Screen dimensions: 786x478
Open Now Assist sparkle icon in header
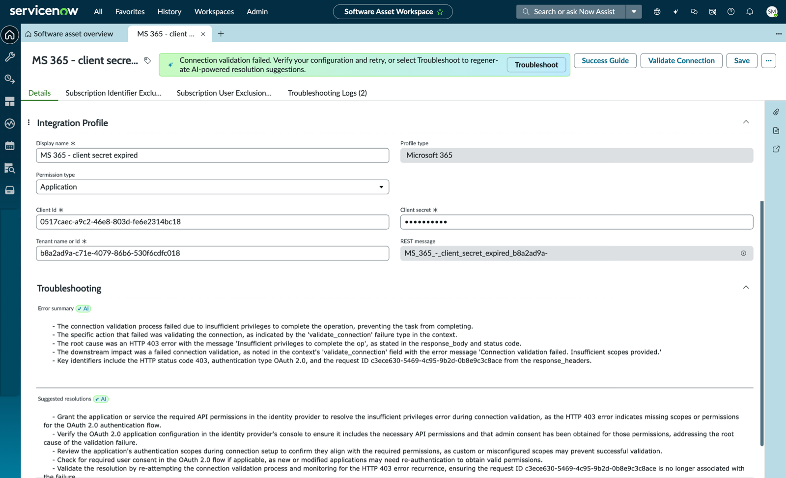pos(675,12)
